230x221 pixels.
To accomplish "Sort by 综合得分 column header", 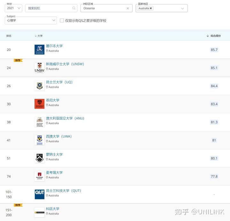I will (x=214, y=36).
